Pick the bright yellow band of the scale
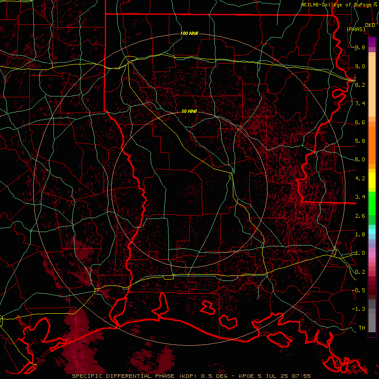Screen dimensions: 379x379 pos(372,180)
